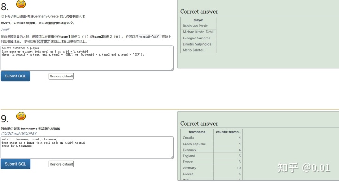This screenshot has width=339, height=182.
Task: Click the 'player' column header
Action: [x=198, y=20]
